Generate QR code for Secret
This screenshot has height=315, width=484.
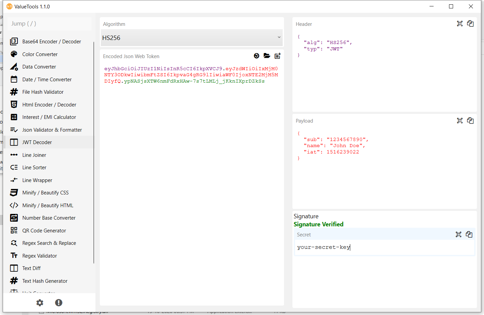coord(458,234)
